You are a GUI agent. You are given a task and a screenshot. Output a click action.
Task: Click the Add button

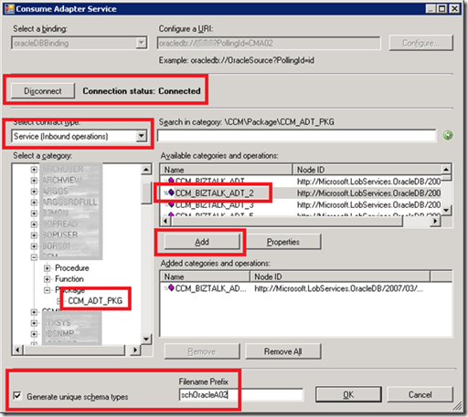[202, 242]
